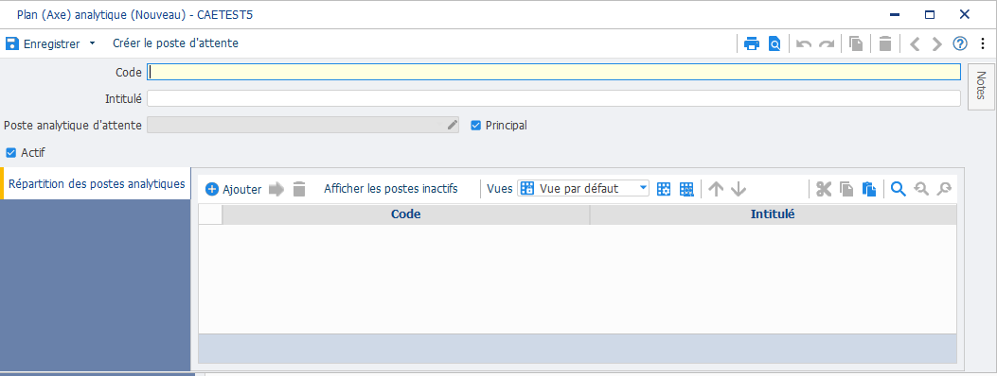Click the move row up arrow
997x376 pixels.
716,189
